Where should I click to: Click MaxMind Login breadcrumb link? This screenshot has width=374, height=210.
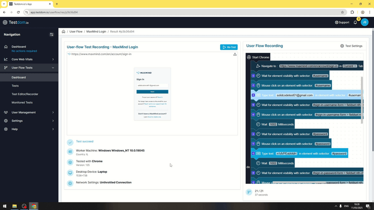click(96, 31)
